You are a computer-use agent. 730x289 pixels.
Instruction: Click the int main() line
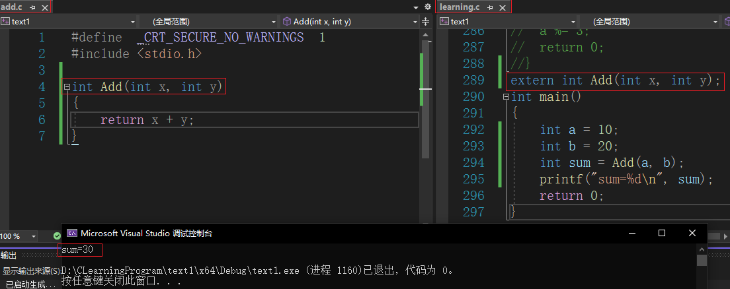546,97
